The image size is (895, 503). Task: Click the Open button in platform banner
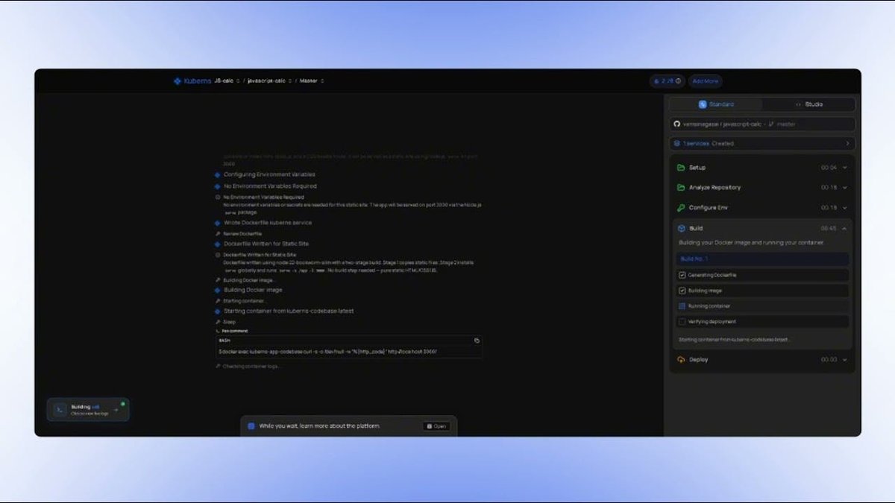click(437, 426)
